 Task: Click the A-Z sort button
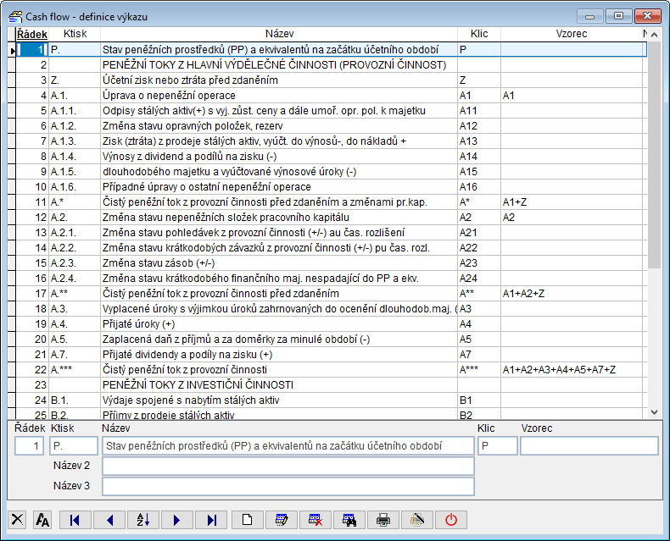point(143,520)
